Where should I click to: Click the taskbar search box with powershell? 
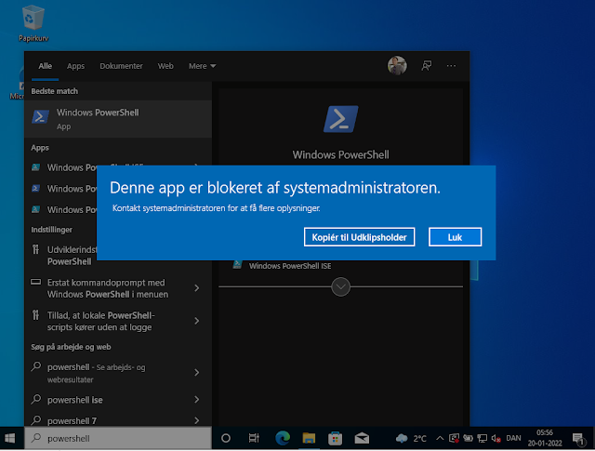[x=118, y=439]
